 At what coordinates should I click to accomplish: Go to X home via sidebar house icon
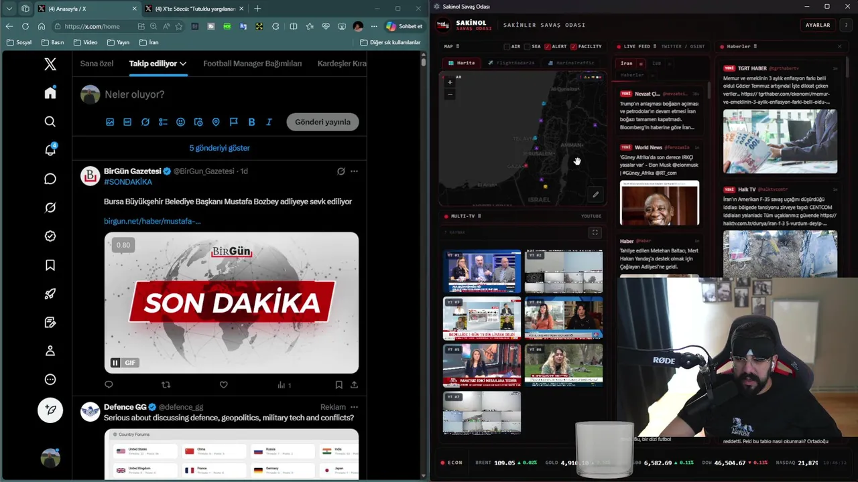tap(50, 93)
